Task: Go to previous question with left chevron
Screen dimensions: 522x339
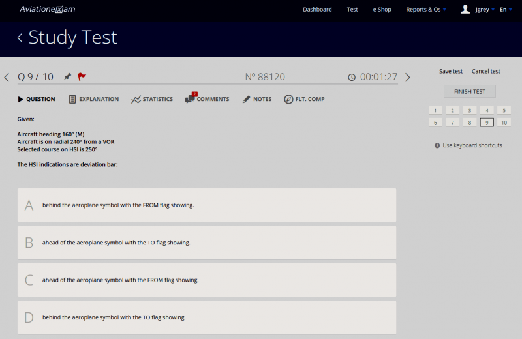Action: [7, 78]
